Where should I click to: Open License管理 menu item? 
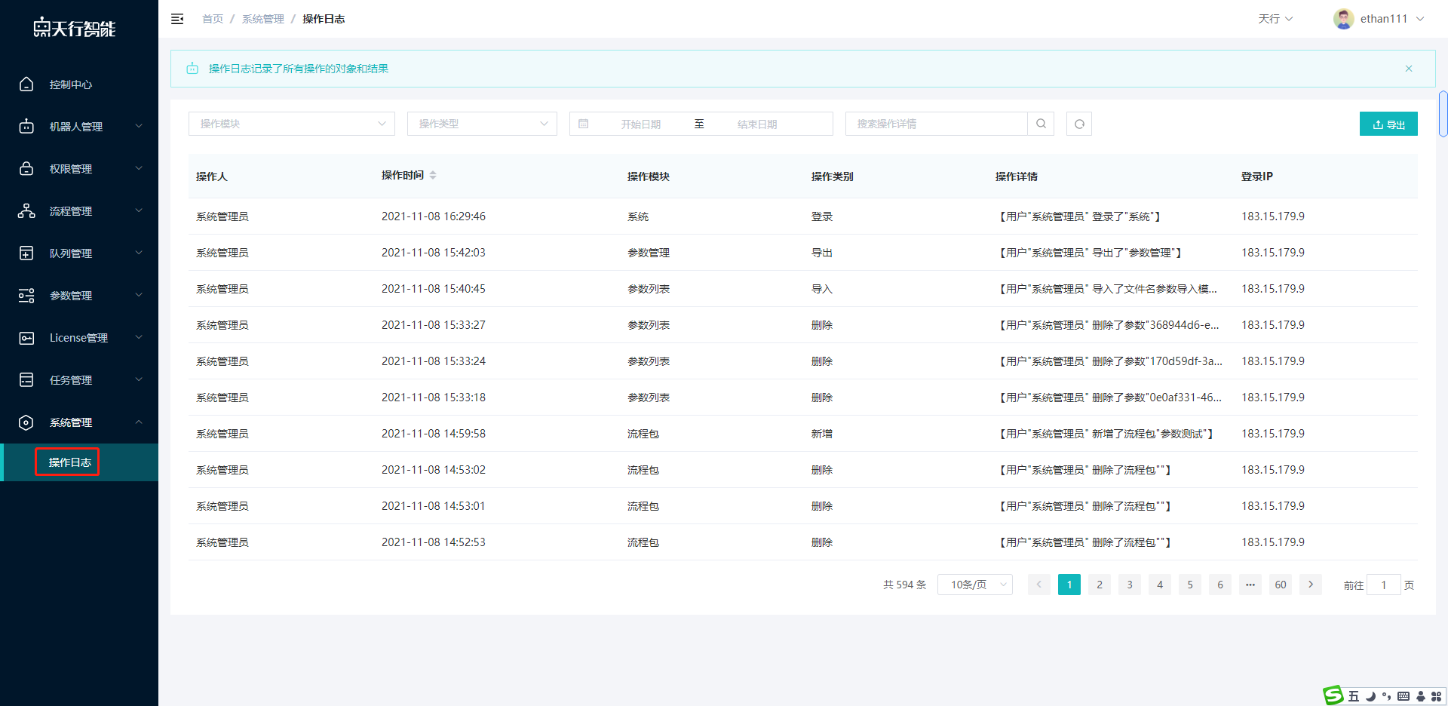(x=79, y=338)
